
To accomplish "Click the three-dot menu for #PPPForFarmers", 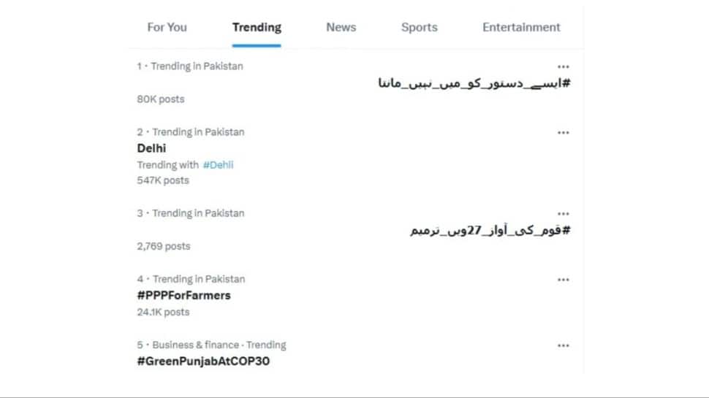I will [x=563, y=280].
